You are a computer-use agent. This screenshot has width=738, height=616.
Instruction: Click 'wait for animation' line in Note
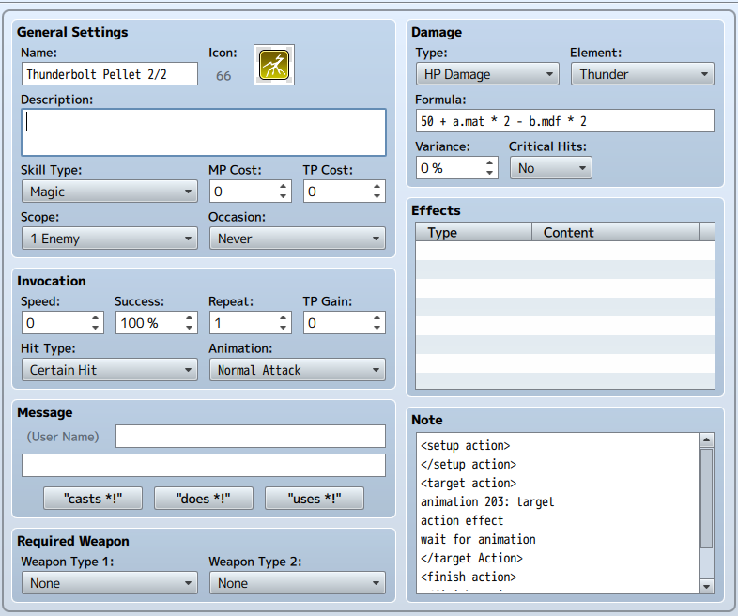click(478, 539)
